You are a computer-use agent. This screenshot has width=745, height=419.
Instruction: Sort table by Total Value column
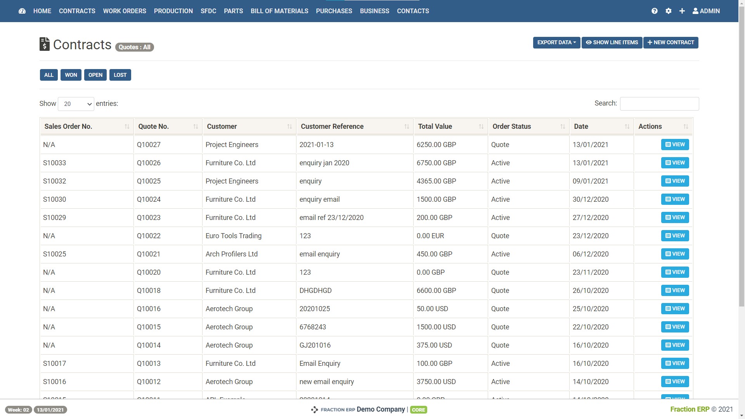(x=481, y=126)
